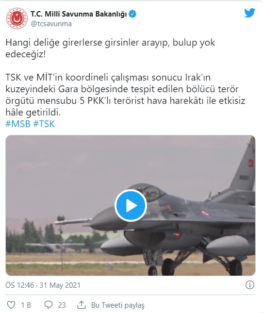Like the tweet with heart icon

11,305
